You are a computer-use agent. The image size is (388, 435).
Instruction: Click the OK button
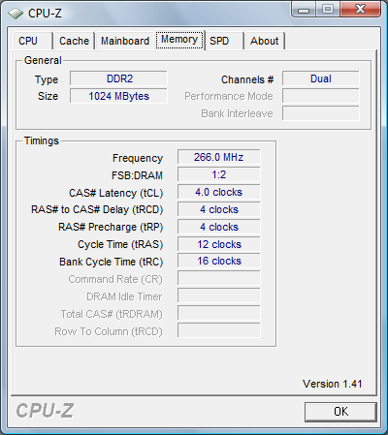tap(340, 412)
